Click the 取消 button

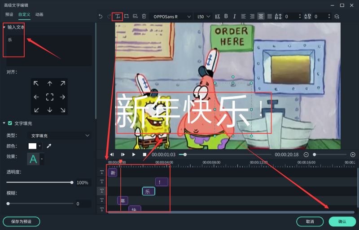310,221
